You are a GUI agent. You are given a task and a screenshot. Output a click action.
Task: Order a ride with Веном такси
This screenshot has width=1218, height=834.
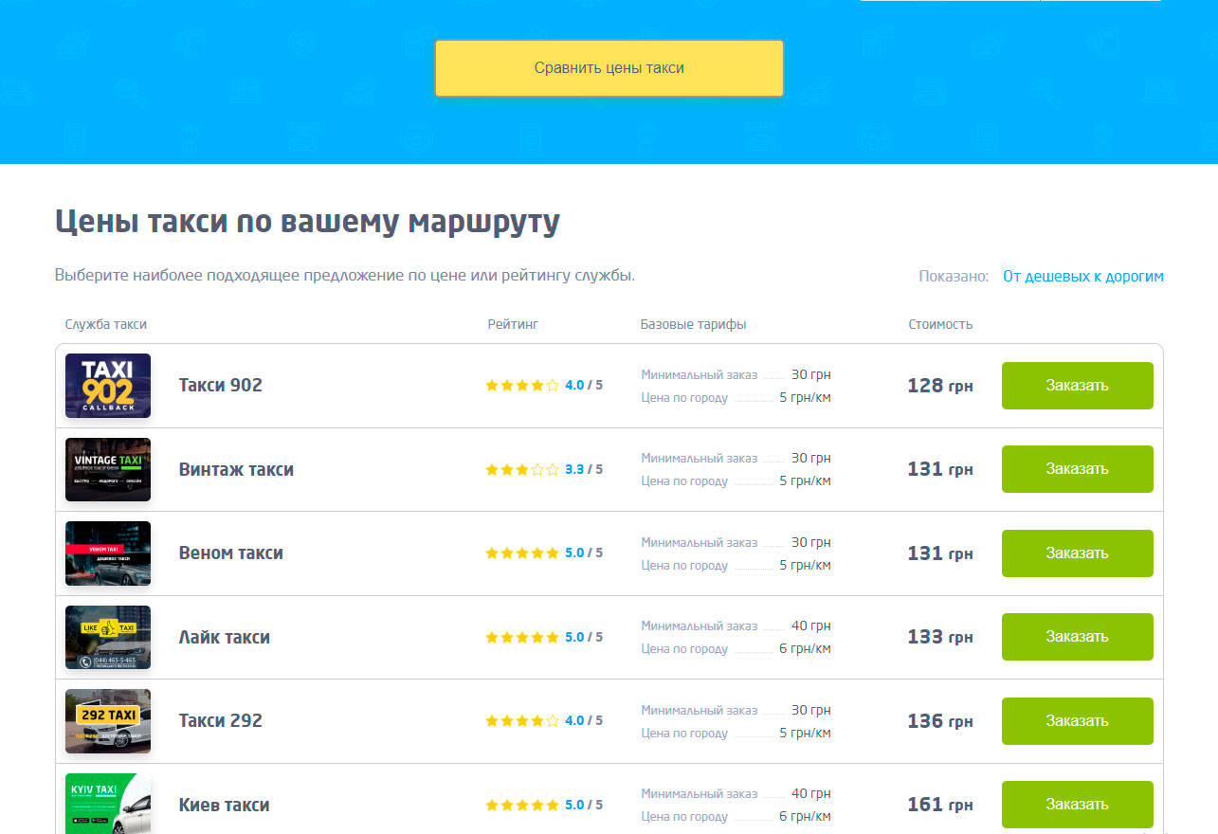point(1078,553)
